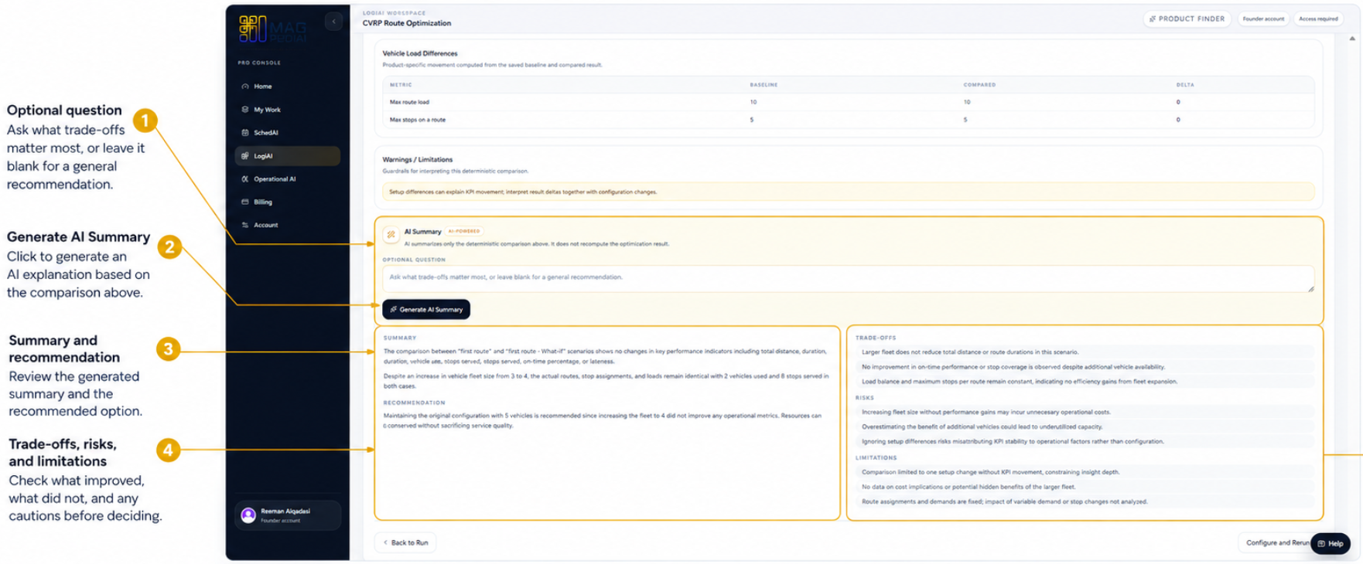Click the Back to Run button
1363x564 pixels.
pos(406,542)
